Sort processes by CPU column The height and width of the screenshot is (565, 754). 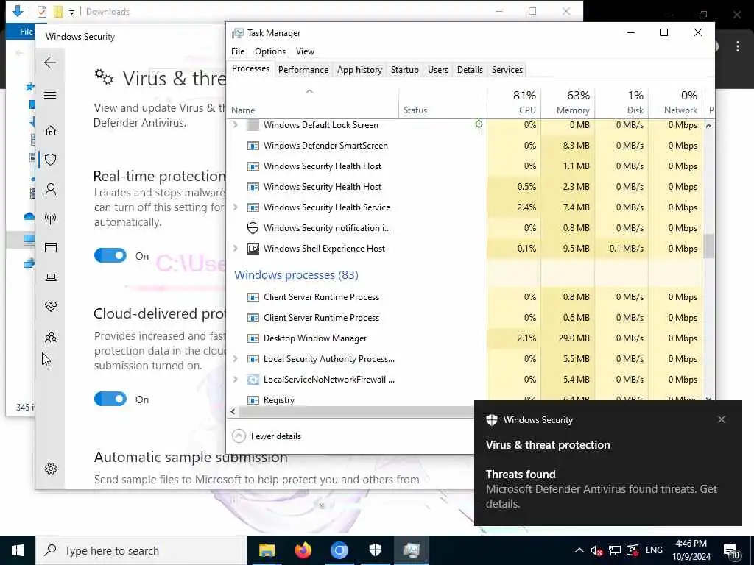(514, 102)
